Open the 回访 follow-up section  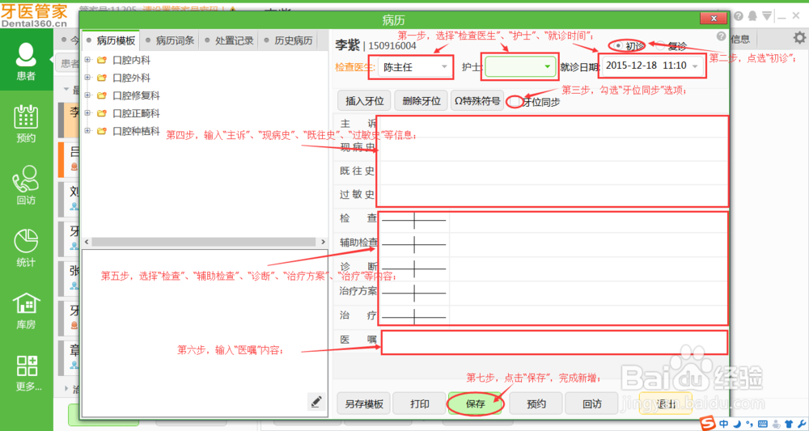tap(26, 186)
